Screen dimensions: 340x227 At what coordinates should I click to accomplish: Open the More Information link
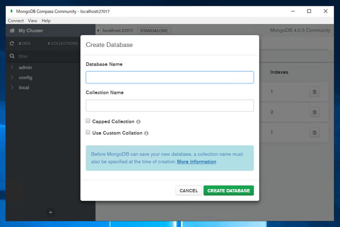click(196, 162)
